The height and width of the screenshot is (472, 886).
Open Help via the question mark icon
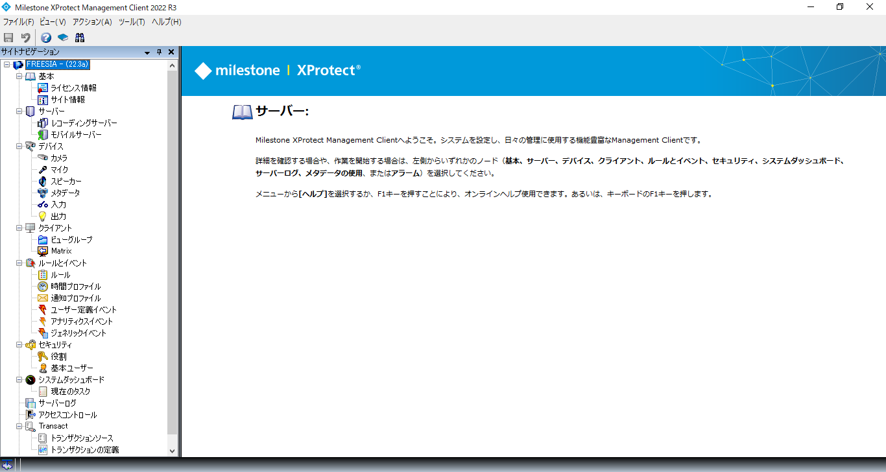(46, 38)
